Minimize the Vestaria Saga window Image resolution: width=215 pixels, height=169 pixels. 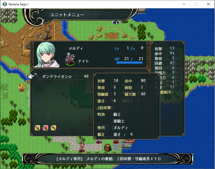tap(184, 4)
